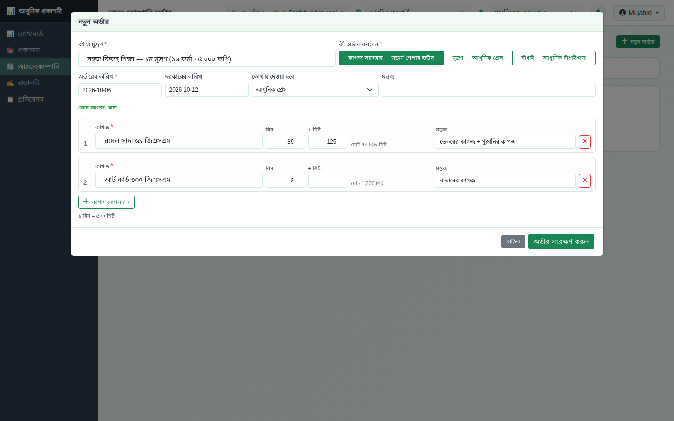Click the রিম field containing 89
674x421 pixels.
coord(286,142)
